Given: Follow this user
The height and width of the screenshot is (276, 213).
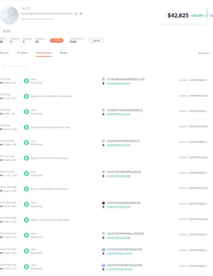Looking at the screenshot, I should tap(57, 40).
